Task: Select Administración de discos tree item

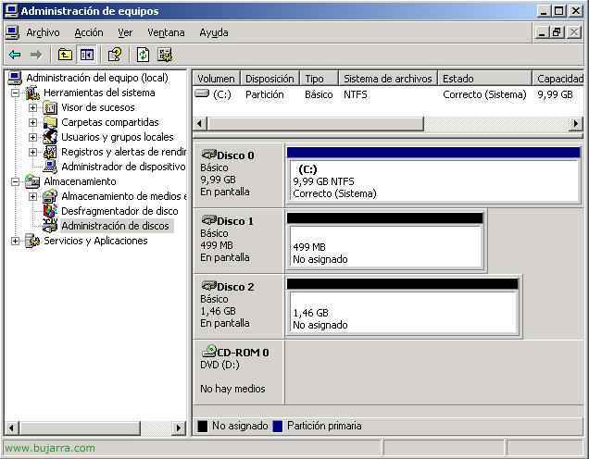Action: [116, 226]
